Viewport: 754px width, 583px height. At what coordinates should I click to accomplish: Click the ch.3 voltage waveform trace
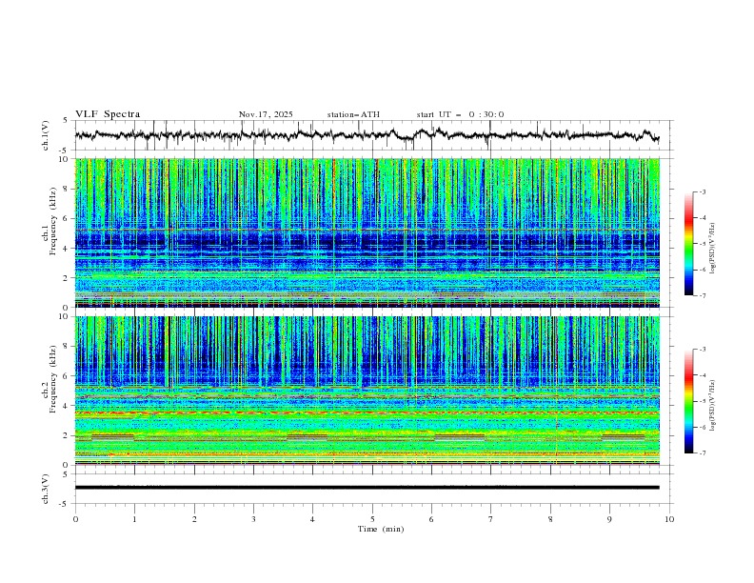point(367,488)
